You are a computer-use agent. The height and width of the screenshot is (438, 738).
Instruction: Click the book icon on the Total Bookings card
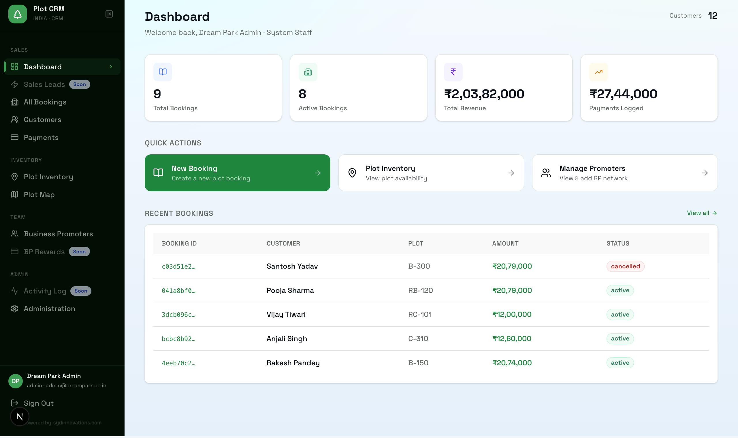tap(163, 72)
